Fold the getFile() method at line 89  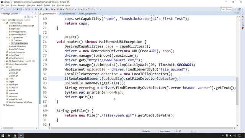(x=47, y=111)
